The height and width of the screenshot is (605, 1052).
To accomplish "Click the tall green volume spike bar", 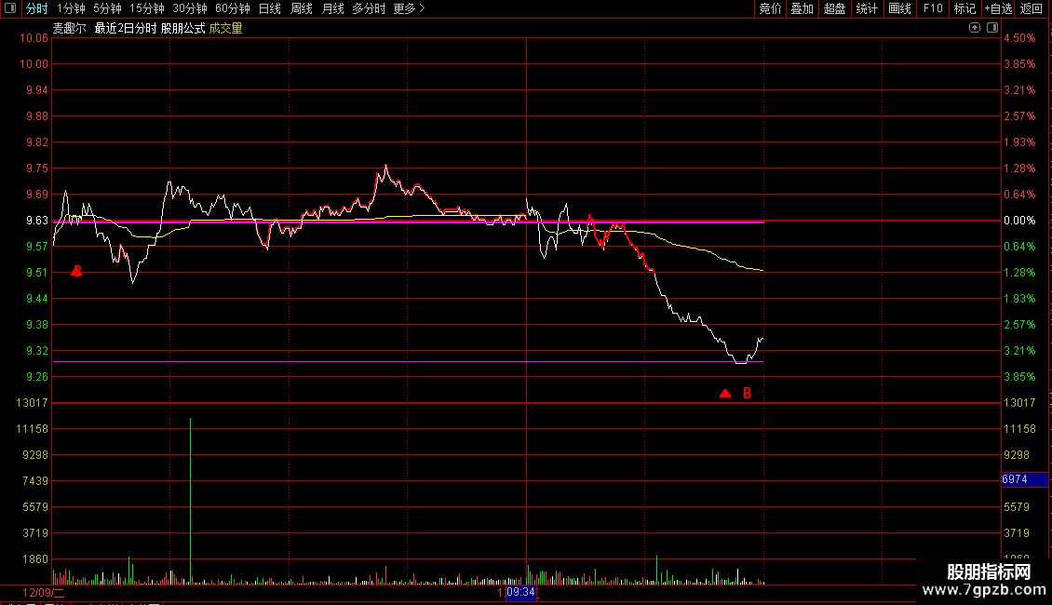I will click(191, 501).
